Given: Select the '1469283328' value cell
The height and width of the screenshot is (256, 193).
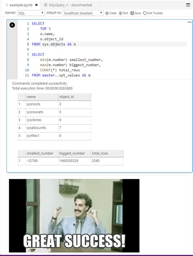Looking at the screenshot, I should tap(75, 161).
